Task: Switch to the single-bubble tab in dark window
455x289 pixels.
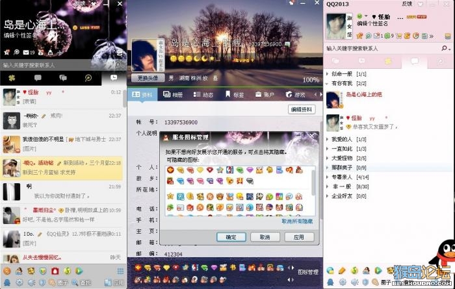Action: tap(38, 78)
